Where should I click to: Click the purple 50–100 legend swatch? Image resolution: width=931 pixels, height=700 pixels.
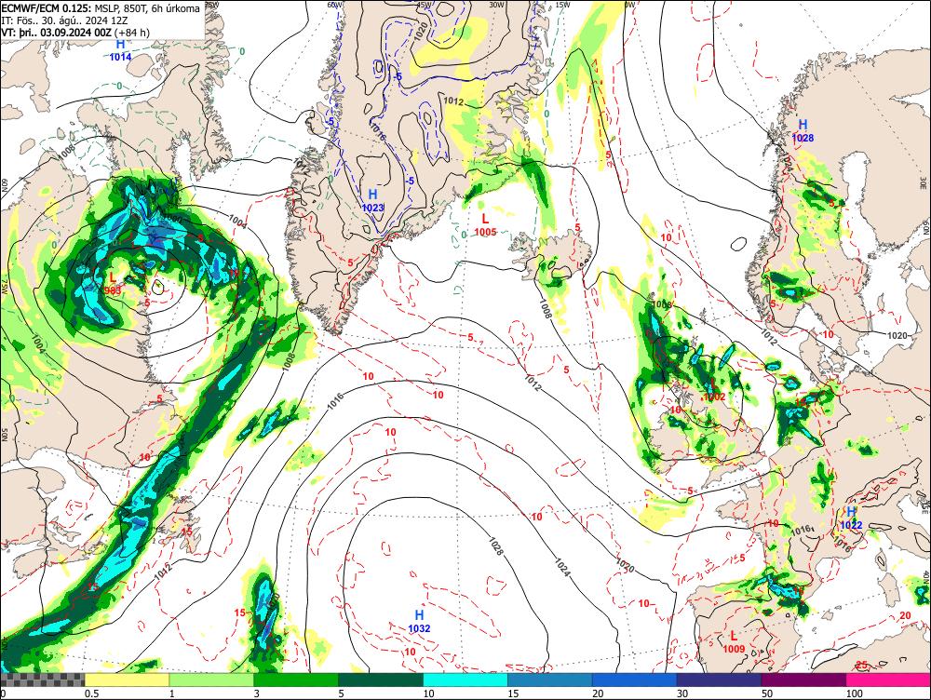[x=804, y=680]
